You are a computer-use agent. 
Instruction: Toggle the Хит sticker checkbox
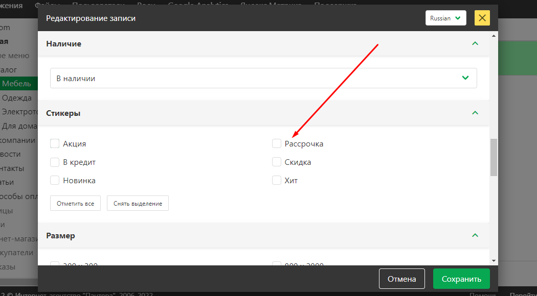point(277,181)
